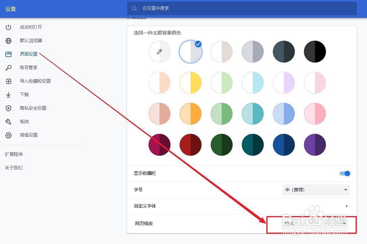Pick the dark teal theme swatch

[x=253, y=145]
